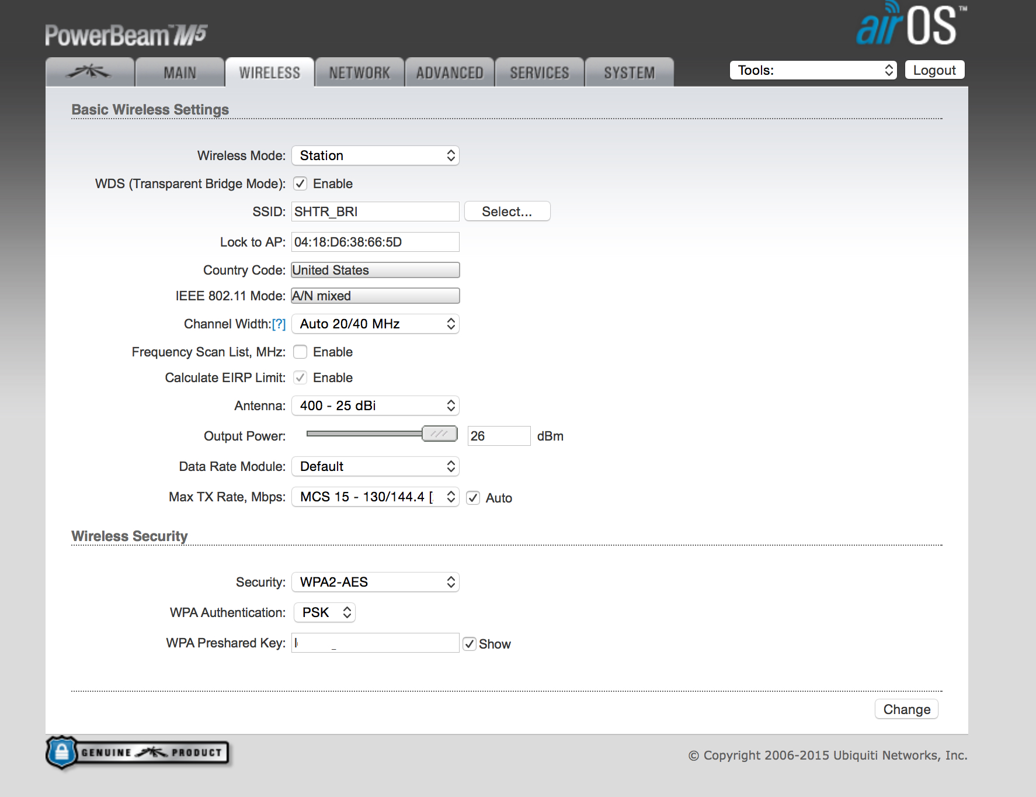
Task: Click the Basic Wireless Settings heading
Action: pos(150,110)
